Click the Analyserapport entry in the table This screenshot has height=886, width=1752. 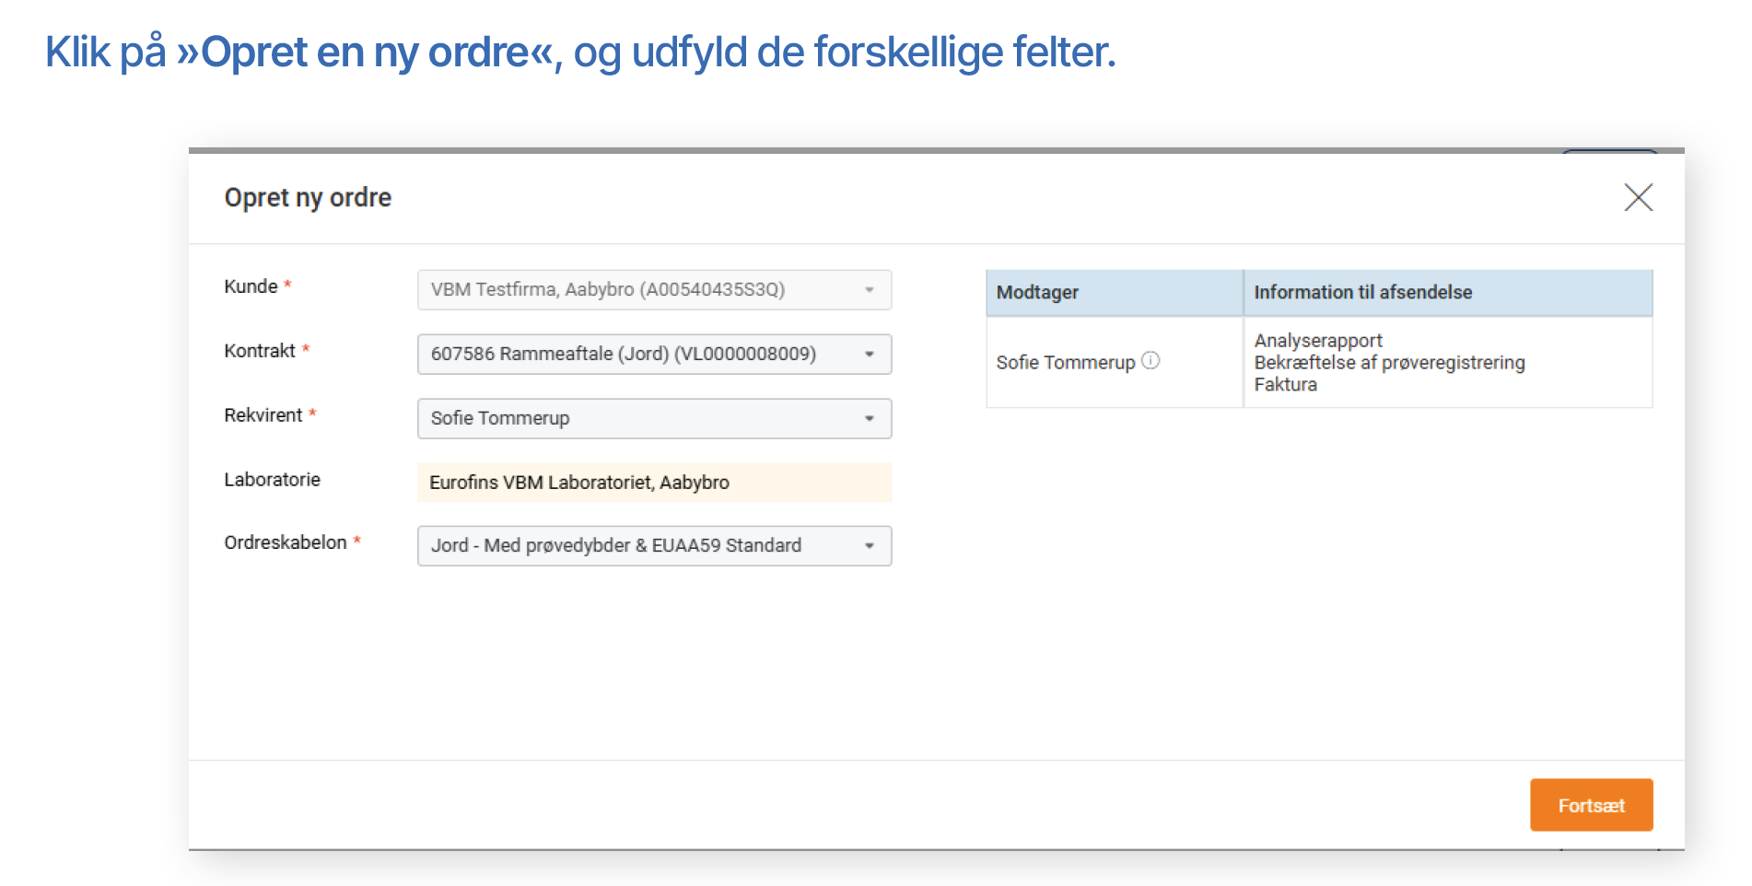1317,340
